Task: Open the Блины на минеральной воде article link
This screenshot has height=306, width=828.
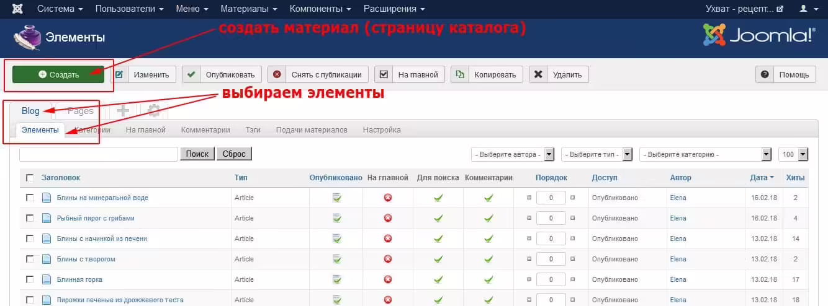Action: (x=102, y=198)
